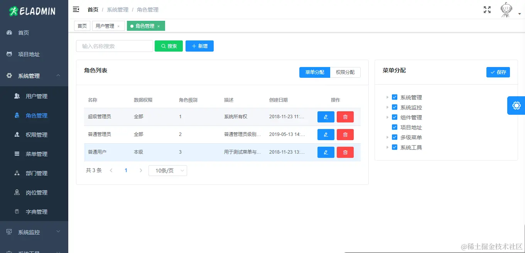Image resolution: width=525 pixels, height=253 pixels.
Task: Click the 首页 dashboard icon in sidebar
Action: click(10, 33)
